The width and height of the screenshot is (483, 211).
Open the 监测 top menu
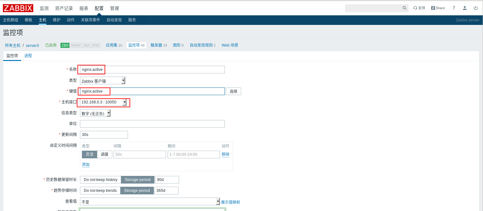[x=44, y=8]
